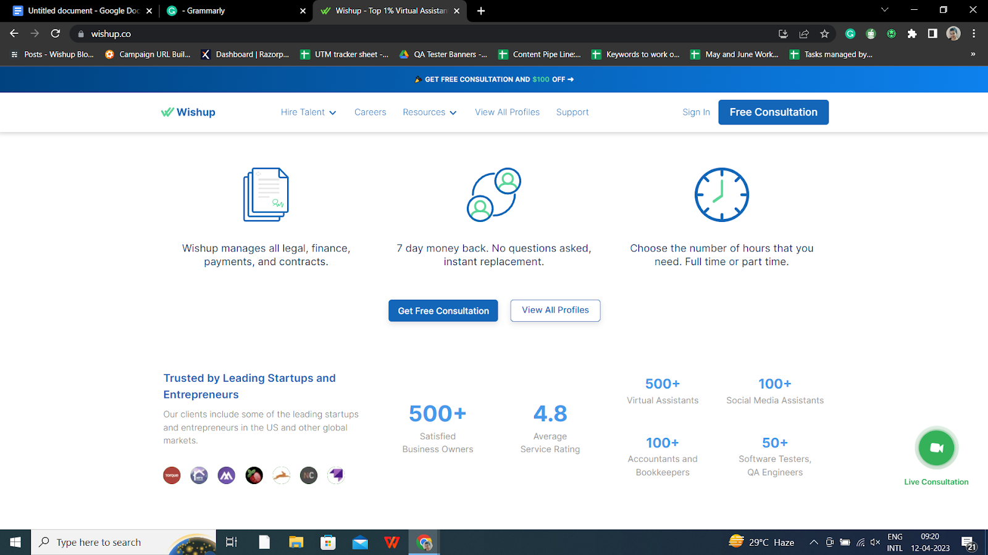Open a new browser tab
The width and height of the screenshot is (988, 555).
pos(481,10)
